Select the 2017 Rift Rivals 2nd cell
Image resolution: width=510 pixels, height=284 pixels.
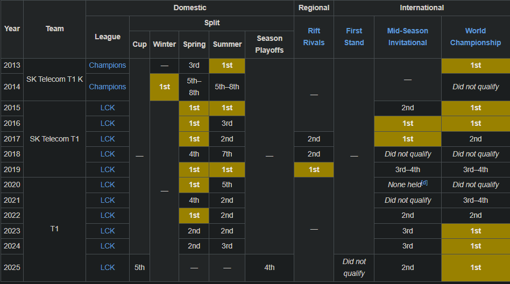coord(314,139)
